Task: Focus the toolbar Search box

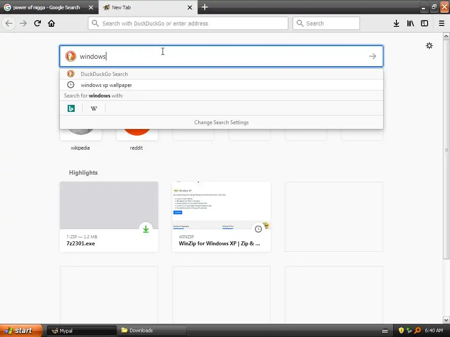Action: tap(326, 23)
